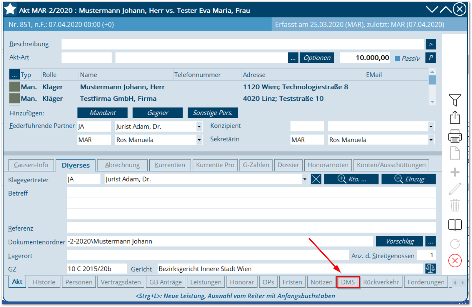Open the G-Zahlen tab

[x=256, y=165]
